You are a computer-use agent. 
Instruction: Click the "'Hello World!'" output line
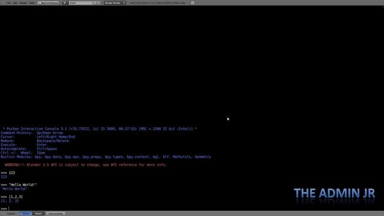pyautogui.click(x=14, y=189)
